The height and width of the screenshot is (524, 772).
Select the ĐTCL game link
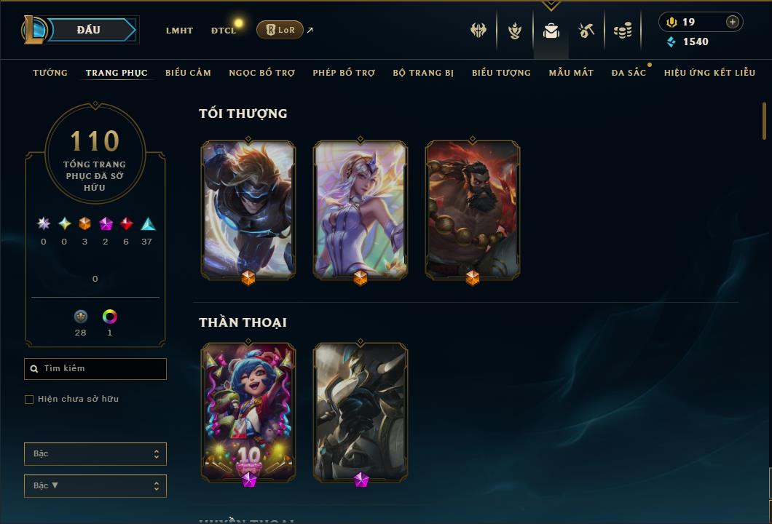pyautogui.click(x=224, y=30)
